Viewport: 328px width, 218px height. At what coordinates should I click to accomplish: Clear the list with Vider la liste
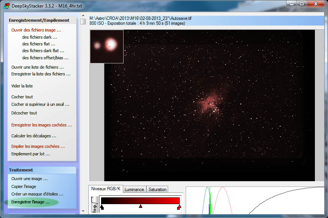coord(22,86)
